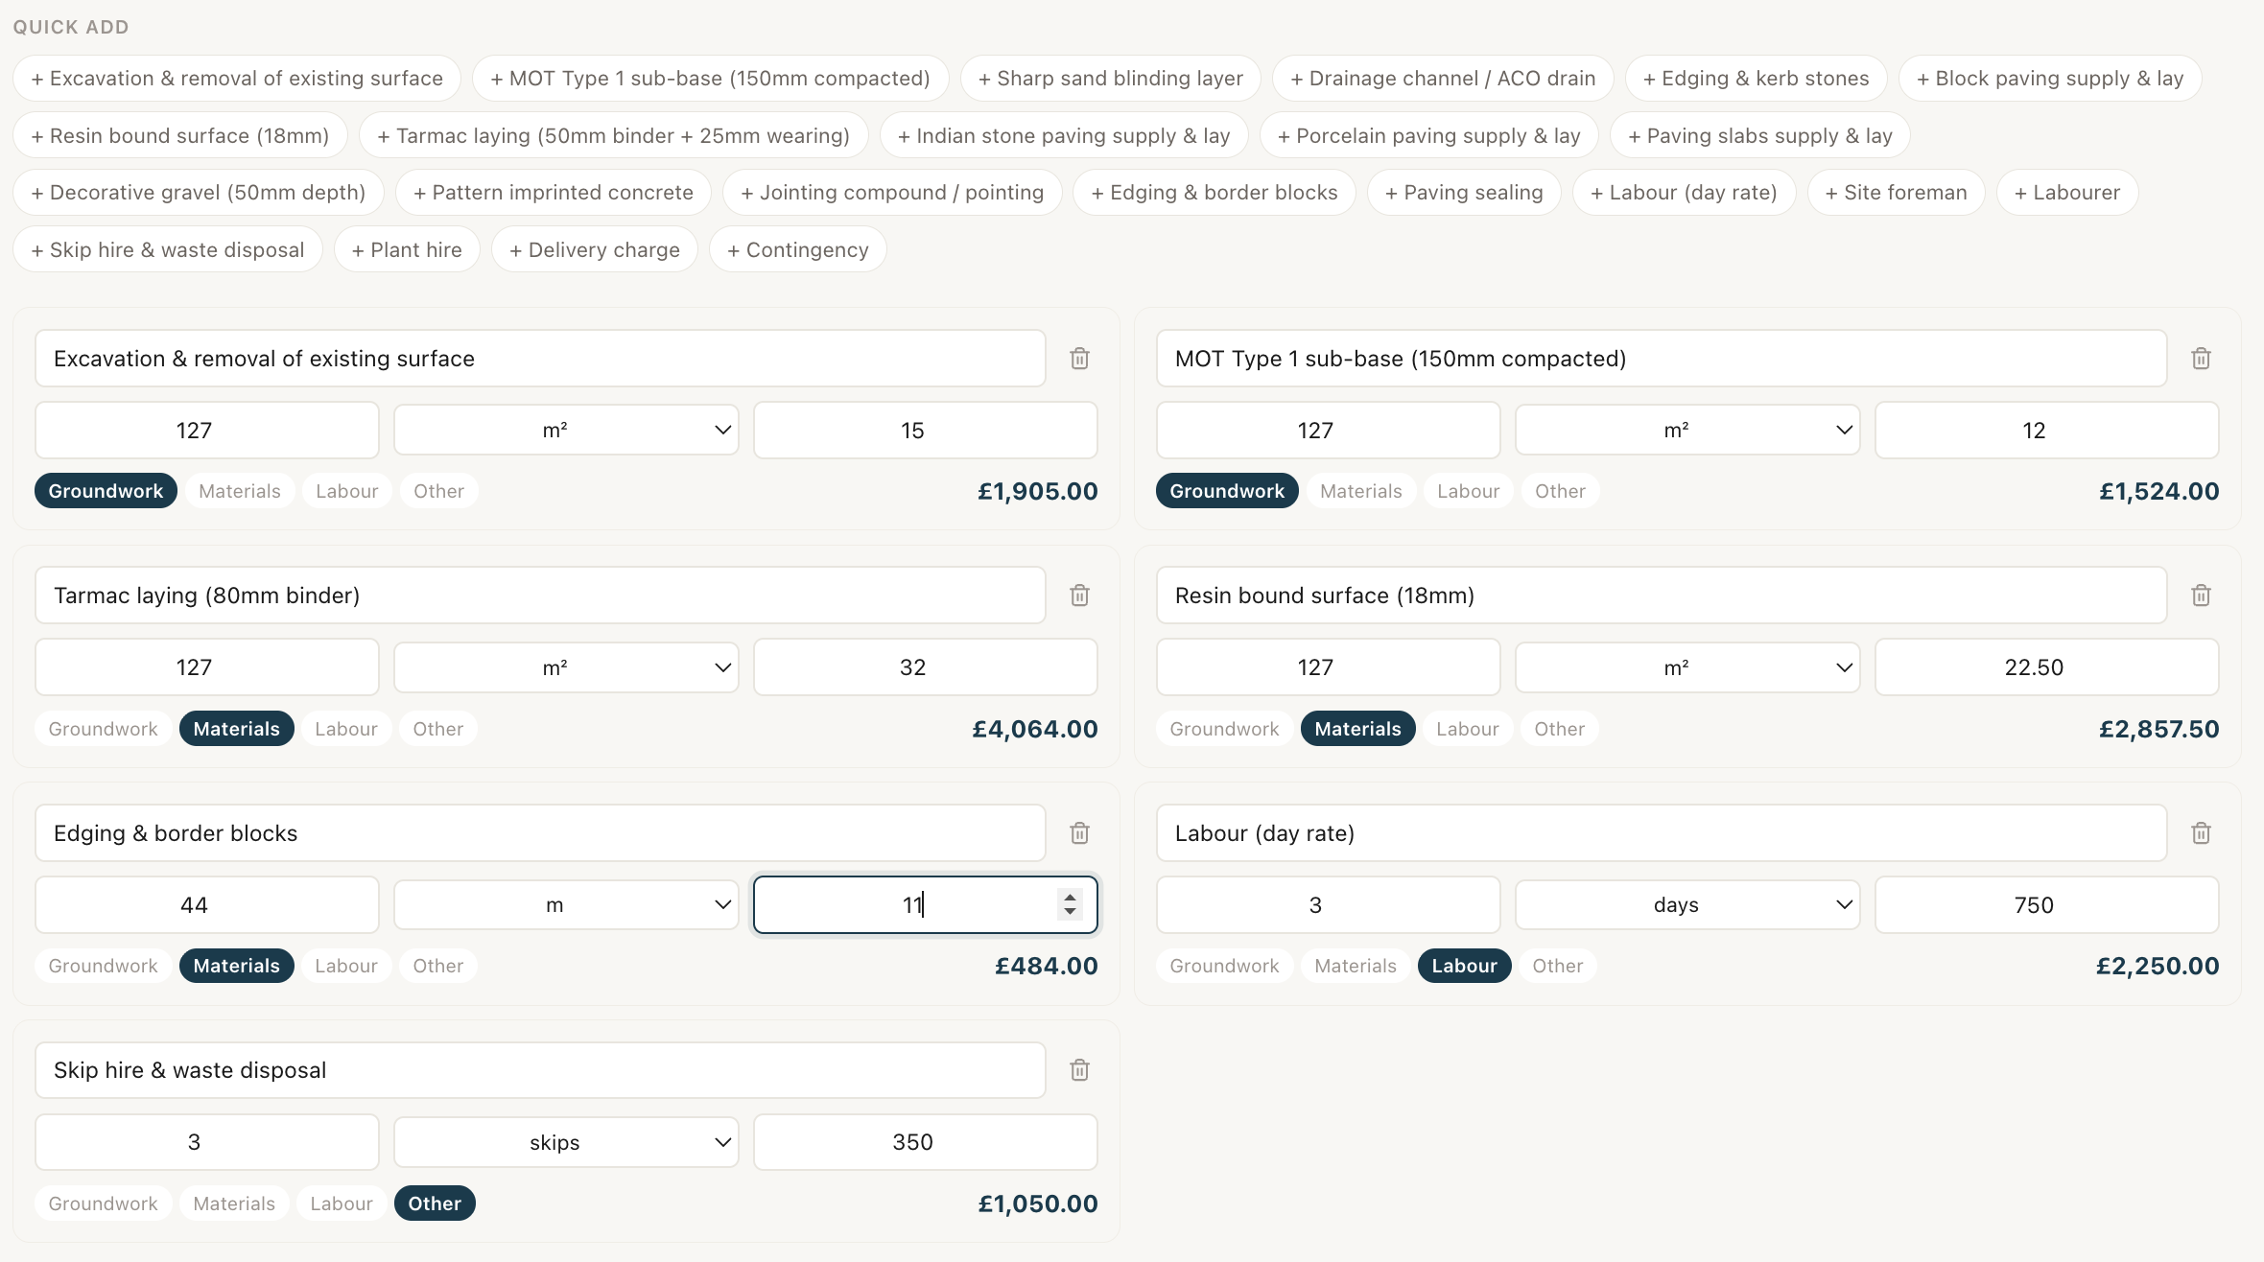Quick add Skip hire & waste disposal chip
Viewport: 2264px width, 1262px height.
[x=168, y=250]
